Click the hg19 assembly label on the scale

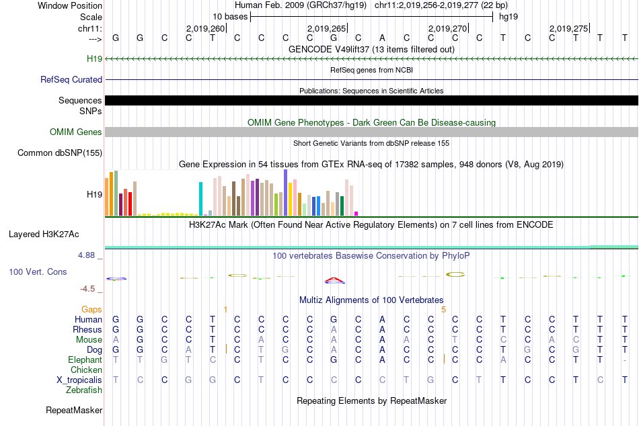pyautogui.click(x=509, y=17)
